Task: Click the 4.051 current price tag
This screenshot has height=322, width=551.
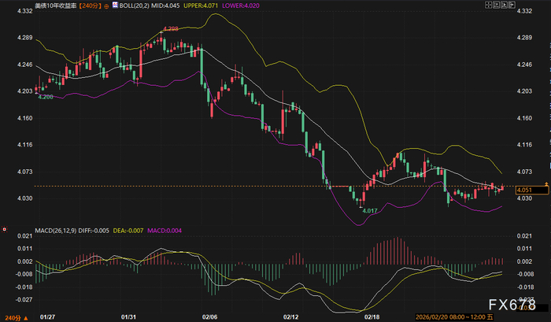Action: pyautogui.click(x=526, y=190)
